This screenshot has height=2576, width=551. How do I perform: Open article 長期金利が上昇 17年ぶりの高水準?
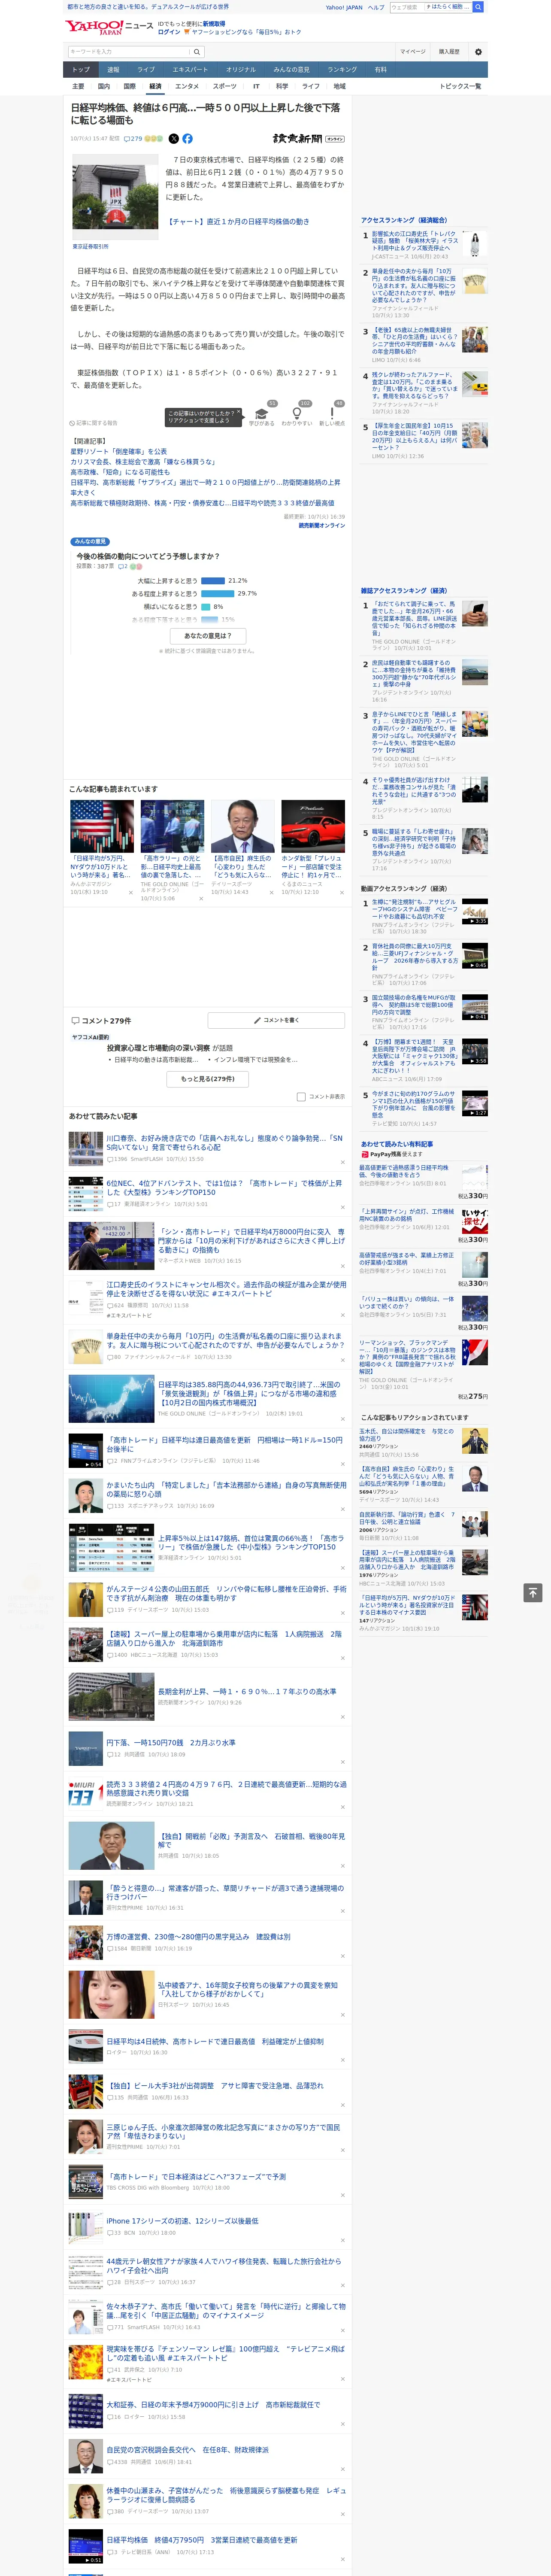[x=247, y=1692]
